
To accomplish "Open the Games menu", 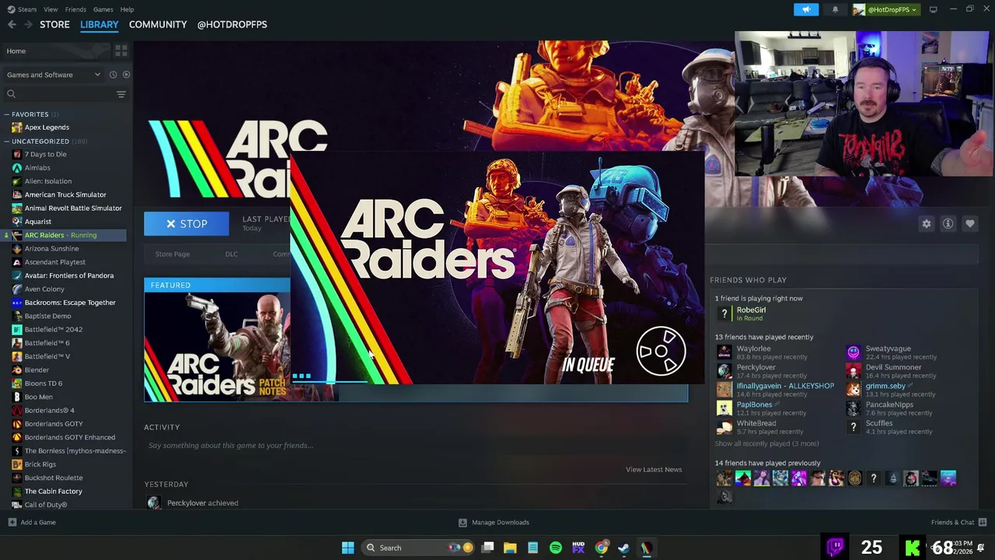I will pyautogui.click(x=103, y=9).
